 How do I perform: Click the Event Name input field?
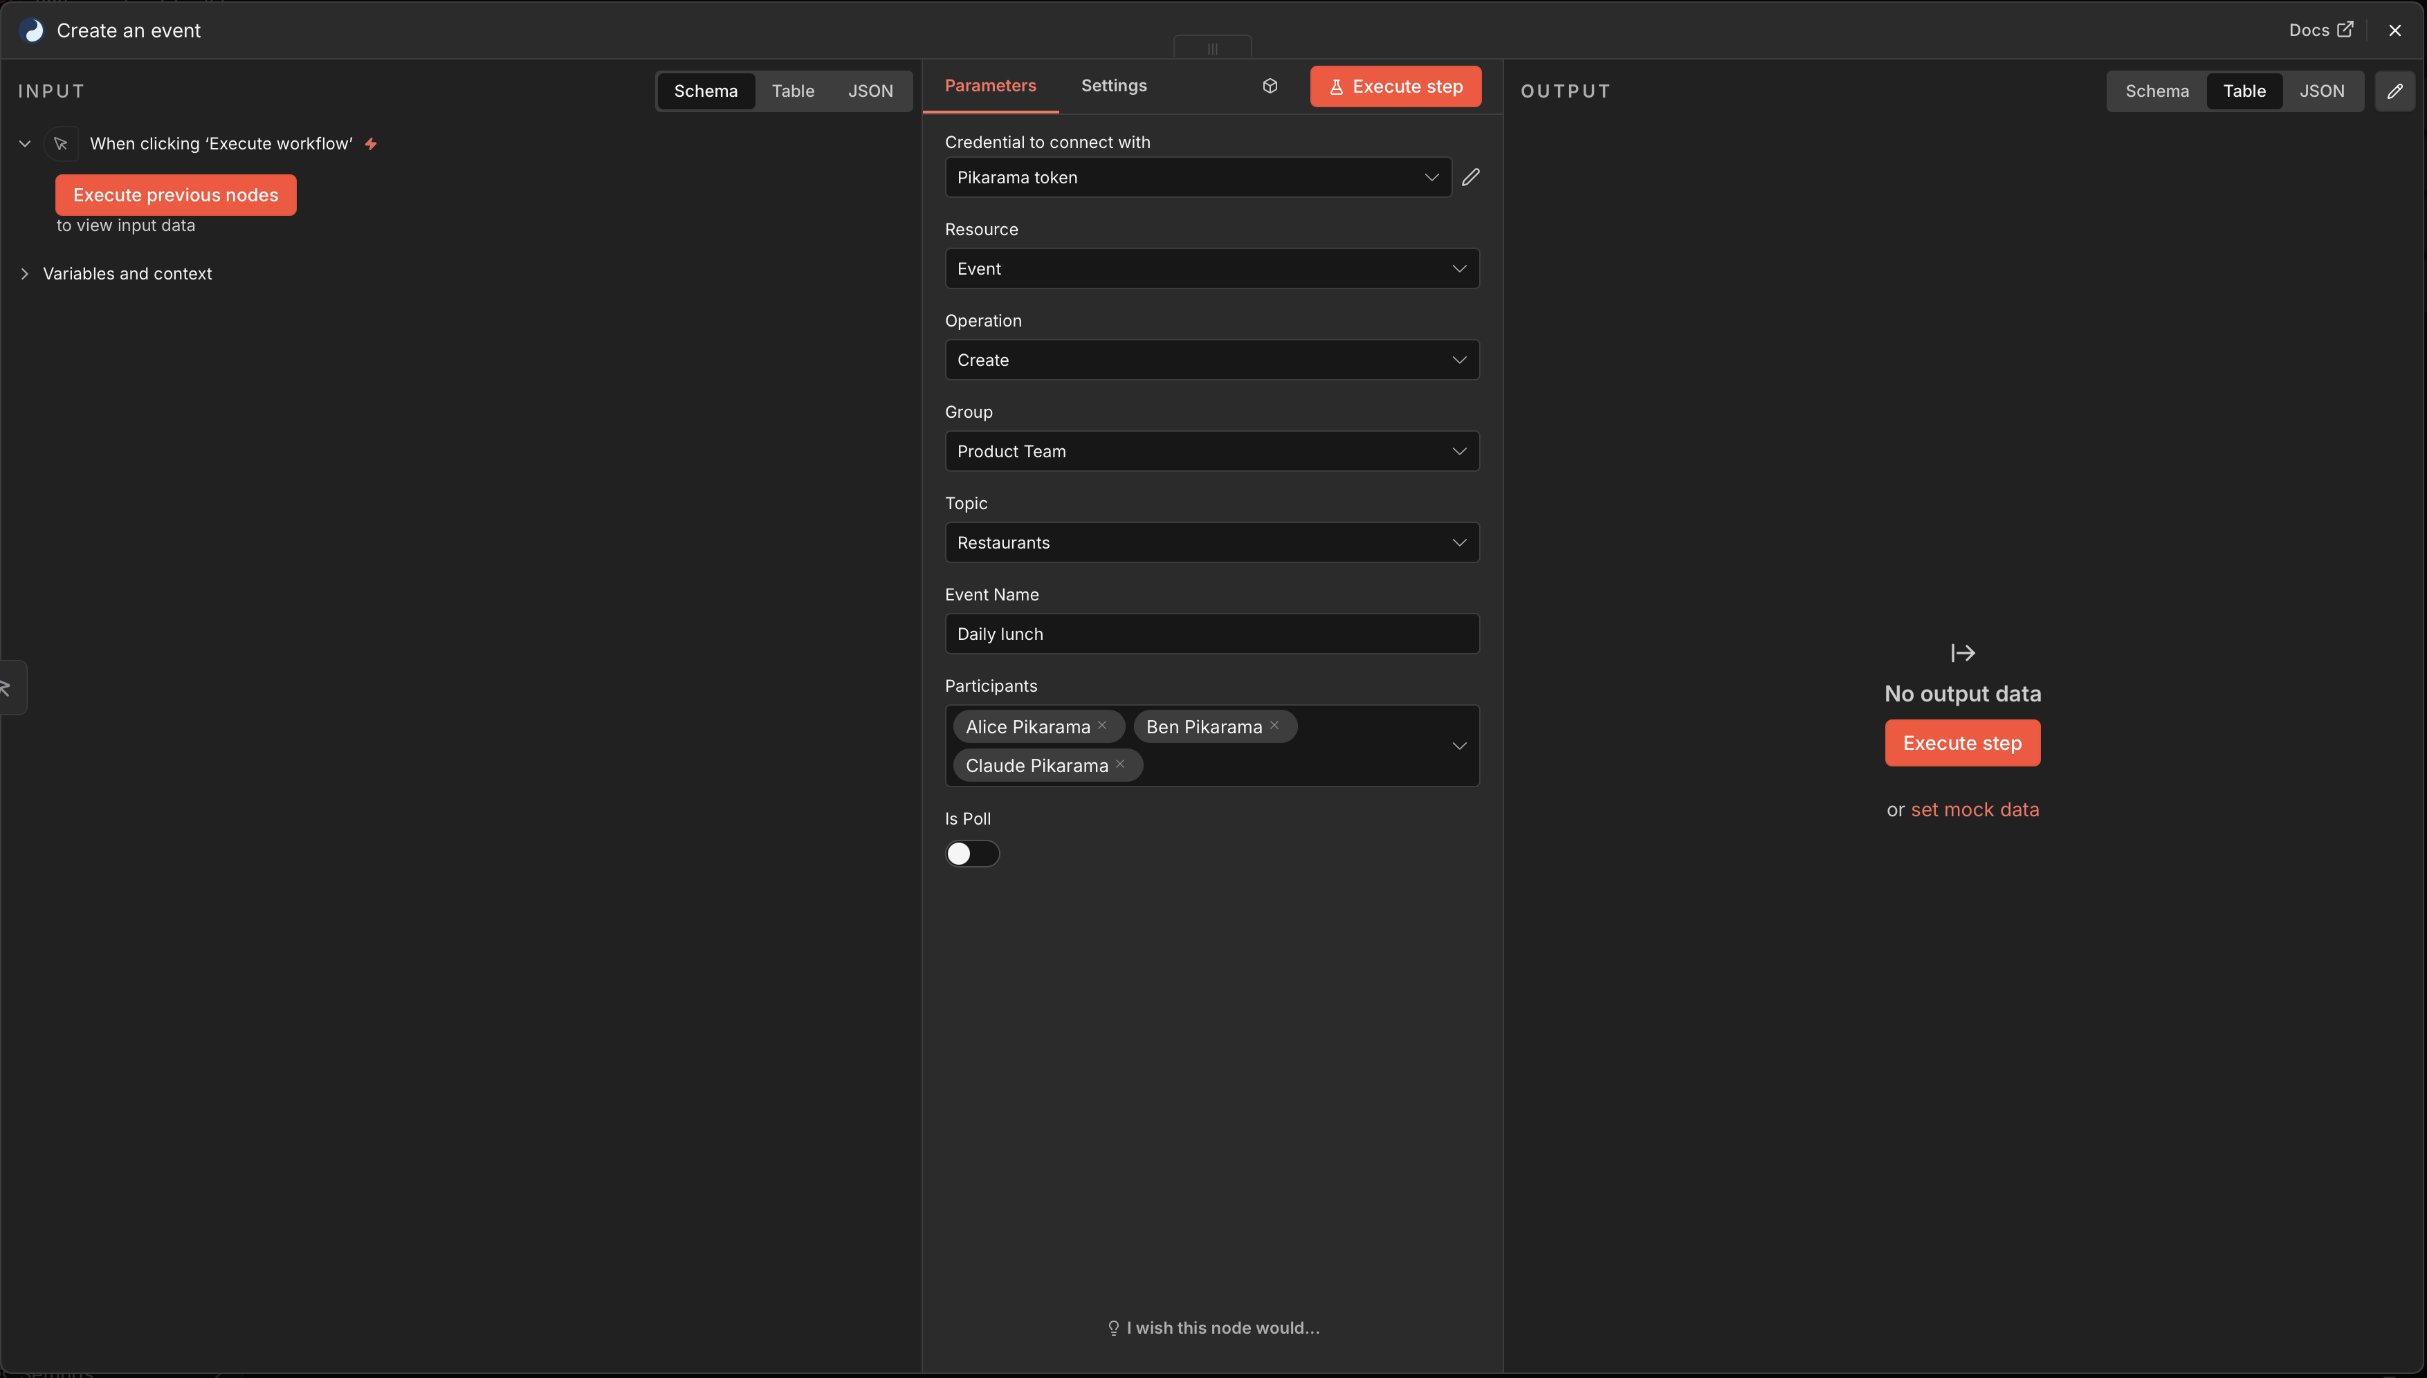point(1211,634)
